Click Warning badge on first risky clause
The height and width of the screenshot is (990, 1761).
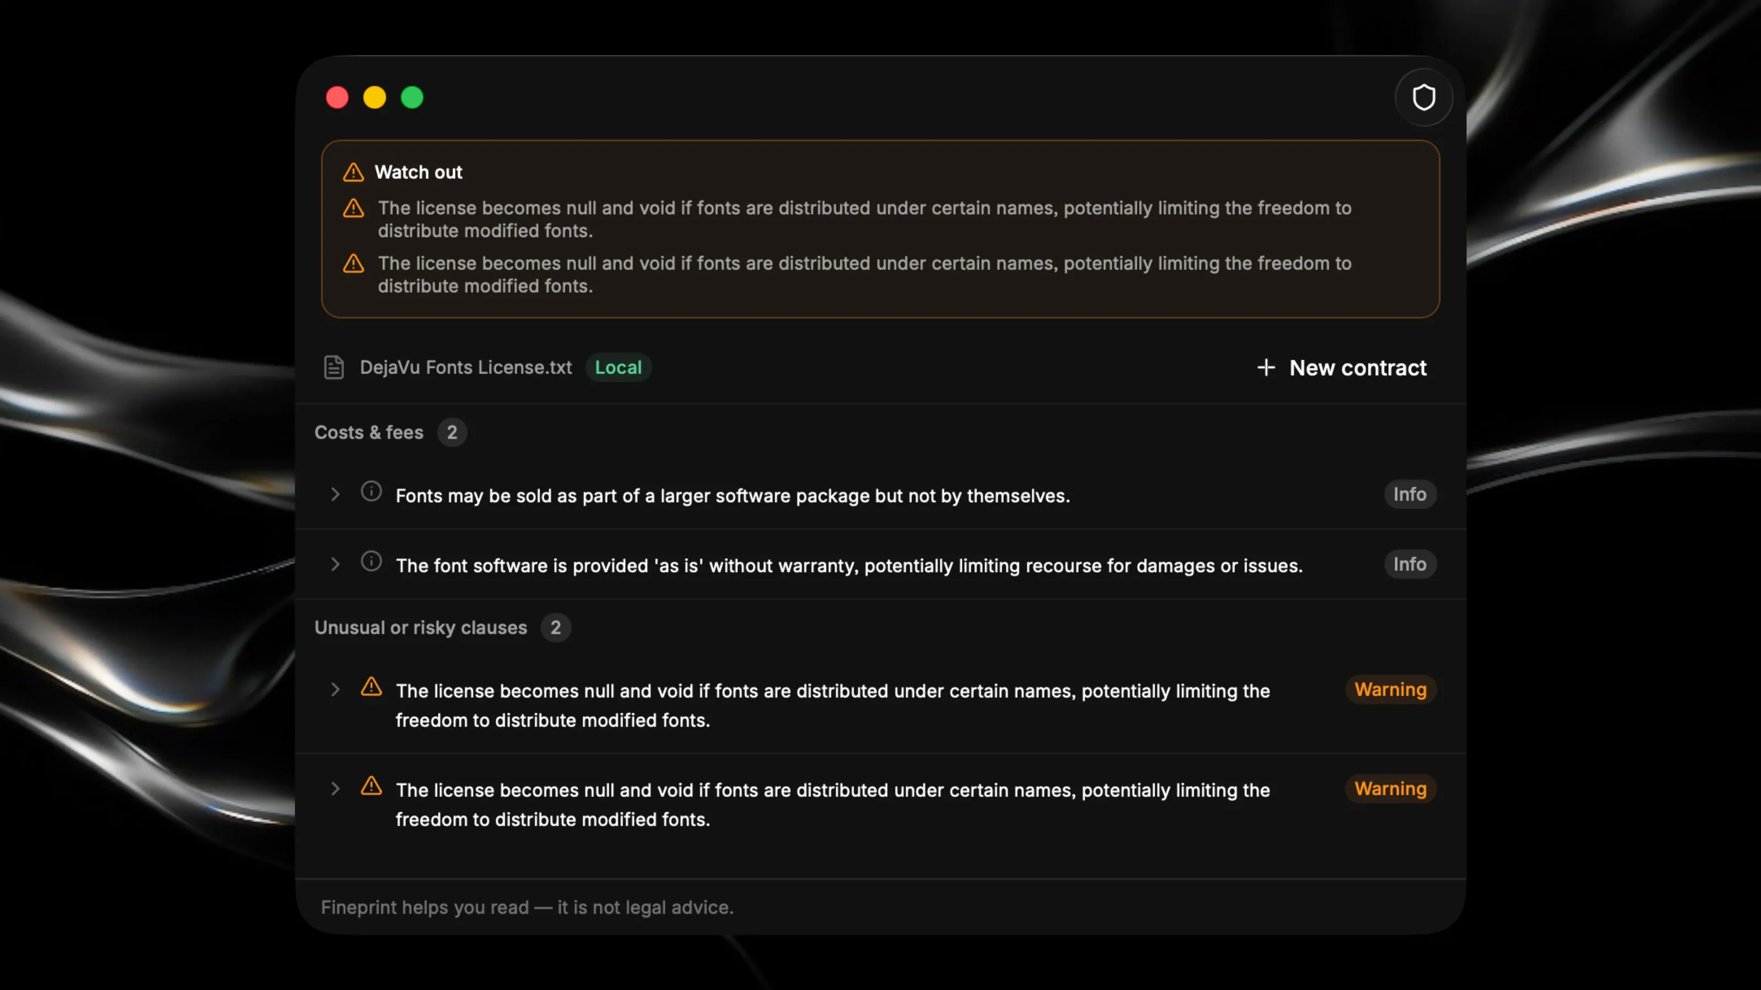point(1391,689)
